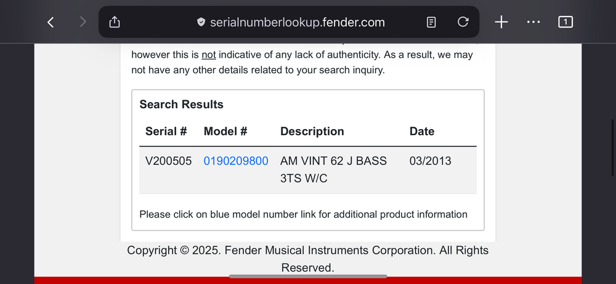Open the share sheet icon

pyautogui.click(x=115, y=22)
